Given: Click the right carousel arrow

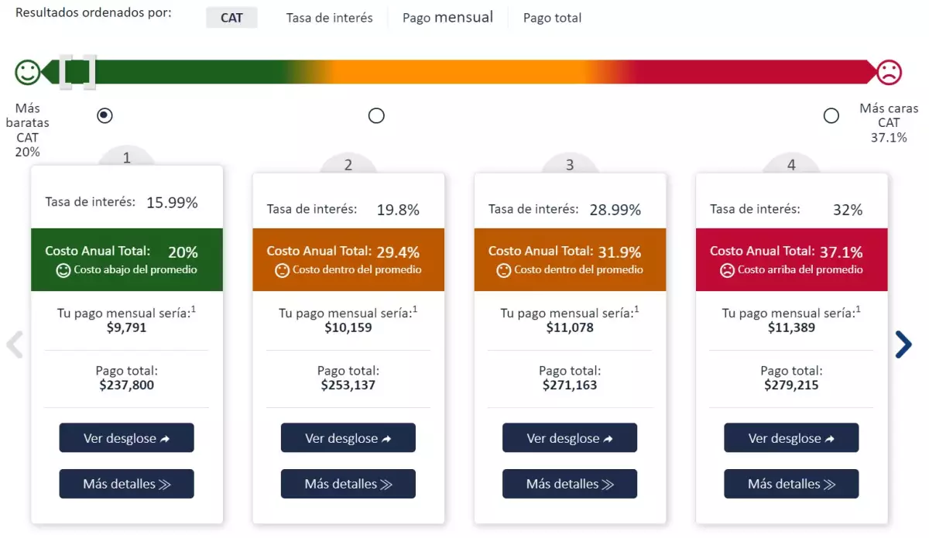Looking at the screenshot, I should pyautogui.click(x=903, y=344).
